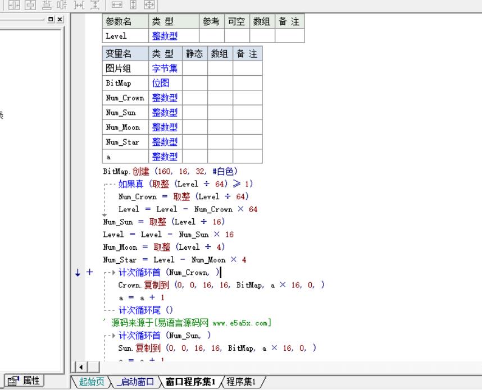Toggle the 静态 cell for variable BitMap

(x=195, y=82)
